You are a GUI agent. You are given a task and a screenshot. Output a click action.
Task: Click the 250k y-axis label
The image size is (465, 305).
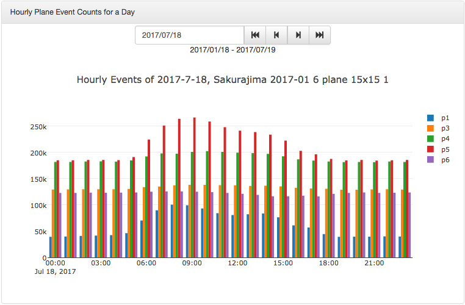point(38,127)
